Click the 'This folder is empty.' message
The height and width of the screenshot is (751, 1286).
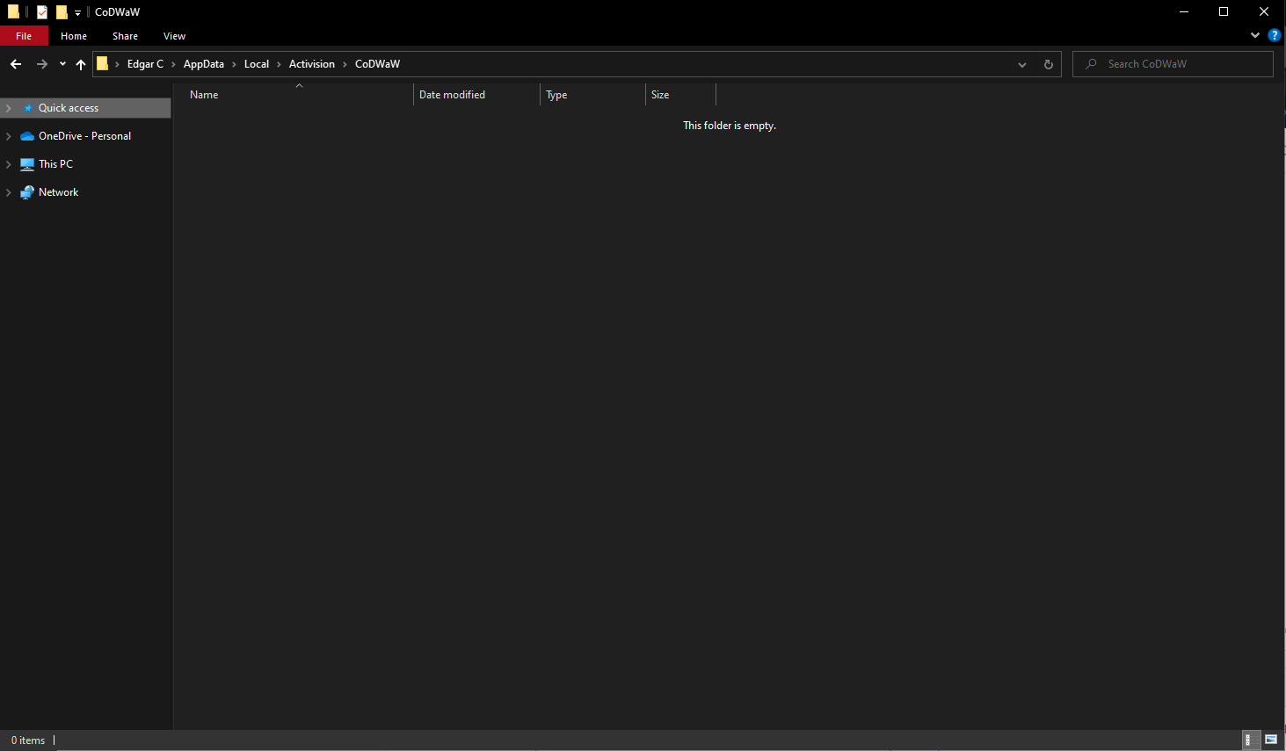730,126
